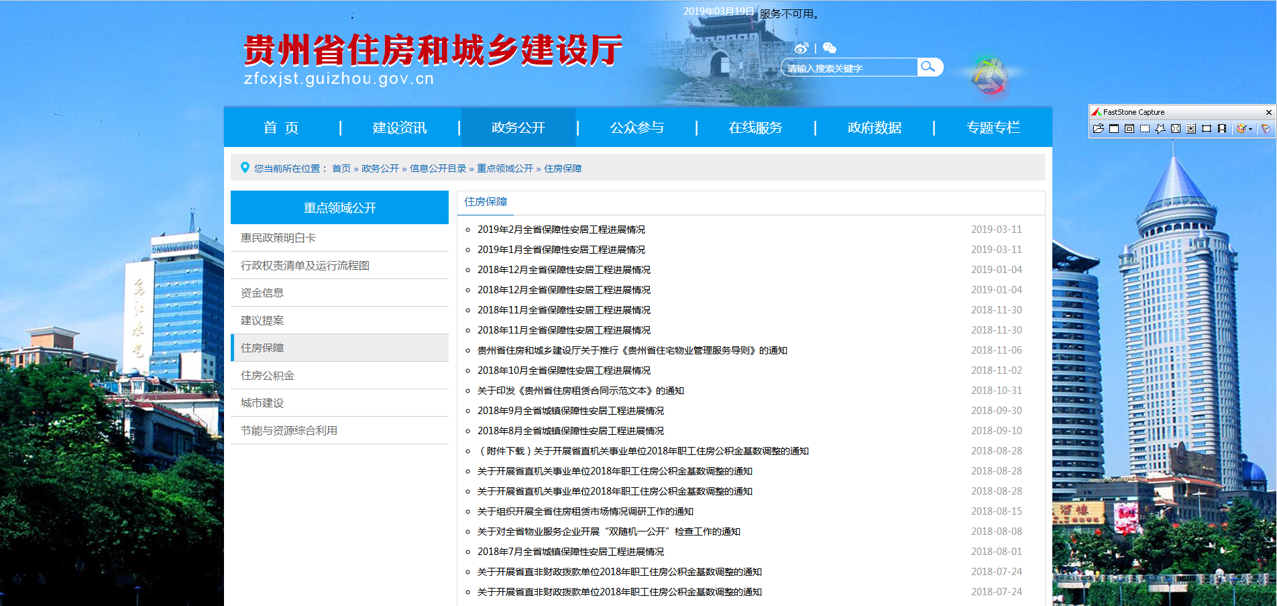Go to 在线服务 navigation tab
The height and width of the screenshot is (606, 1277).
(x=755, y=128)
